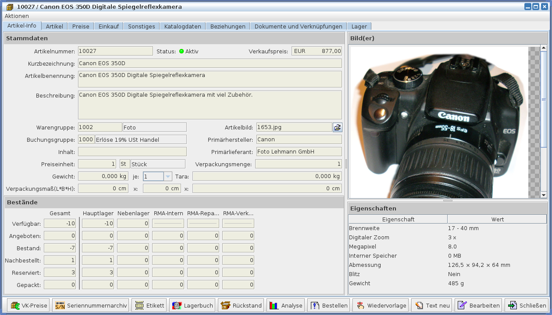Screen dimensions: 552x315
Task: Browse for Artikelbild file
Action: click(x=337, y=127)
